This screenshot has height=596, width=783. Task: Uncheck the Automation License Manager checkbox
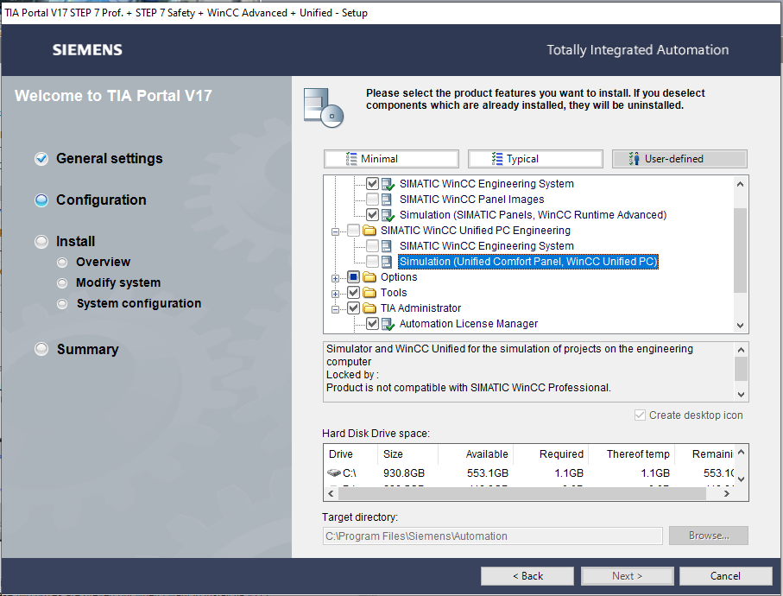click(372, 324)
